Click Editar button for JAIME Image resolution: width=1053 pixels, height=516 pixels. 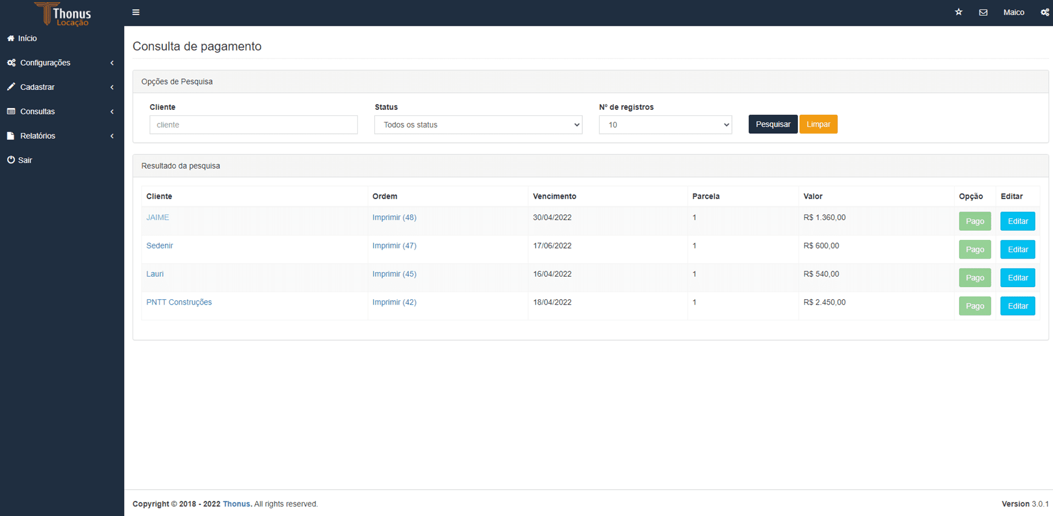point(1018,221)
